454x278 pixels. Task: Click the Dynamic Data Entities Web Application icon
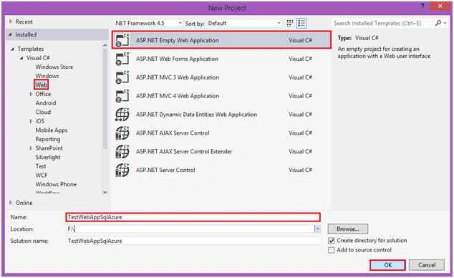click(x=122, y=115)
